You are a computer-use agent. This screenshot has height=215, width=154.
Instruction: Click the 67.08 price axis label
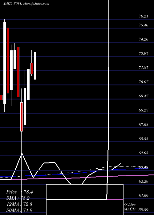pos(144,125)
